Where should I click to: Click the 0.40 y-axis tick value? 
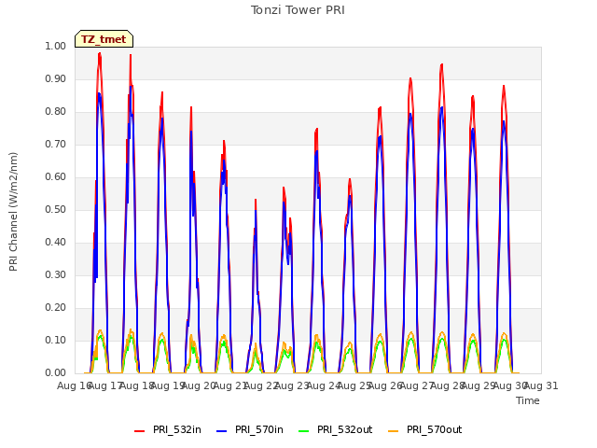coord(56,243)
